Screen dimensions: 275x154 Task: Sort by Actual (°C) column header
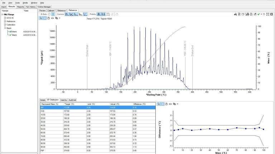point(121,104)
